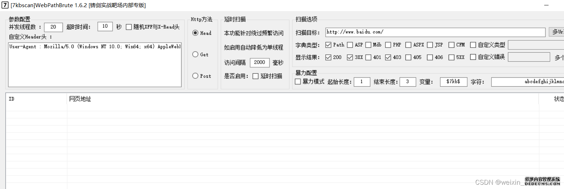Check the PHP dictionary type
This screenshot has width=564, height=189.
(388, 45)
